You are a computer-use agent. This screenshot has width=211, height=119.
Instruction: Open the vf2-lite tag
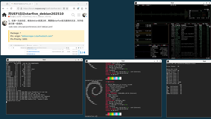48,17
